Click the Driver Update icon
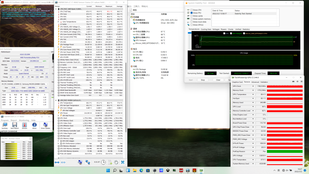The image size is (309, 174). (x=45, y=125)
